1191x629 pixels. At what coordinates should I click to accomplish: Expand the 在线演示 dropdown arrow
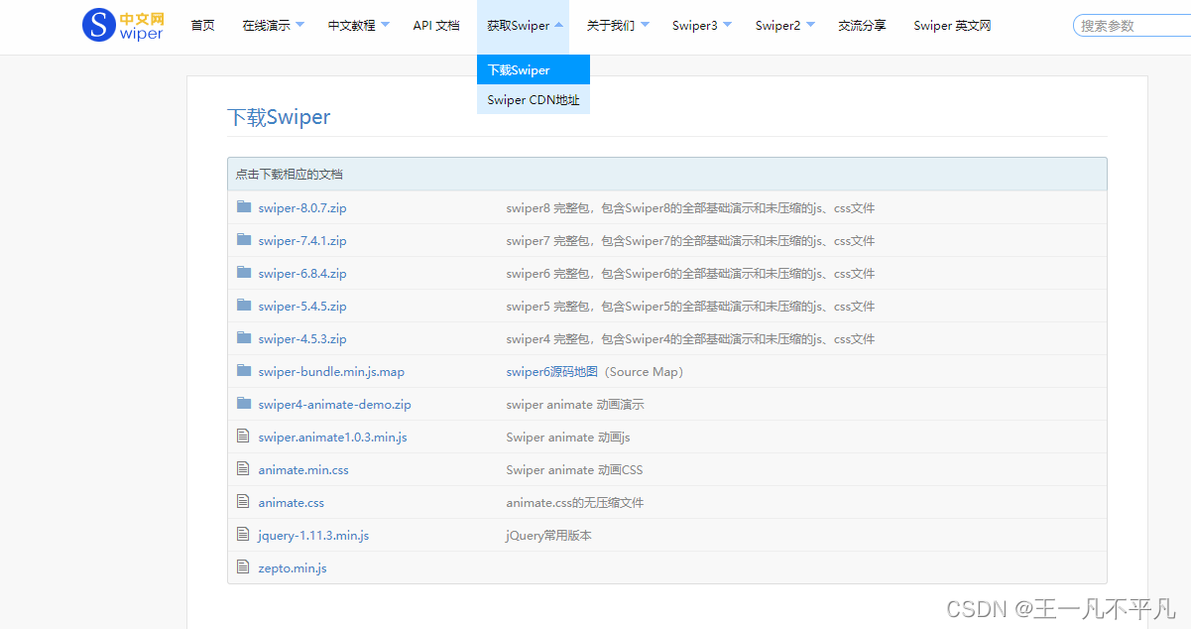[299, 25]
